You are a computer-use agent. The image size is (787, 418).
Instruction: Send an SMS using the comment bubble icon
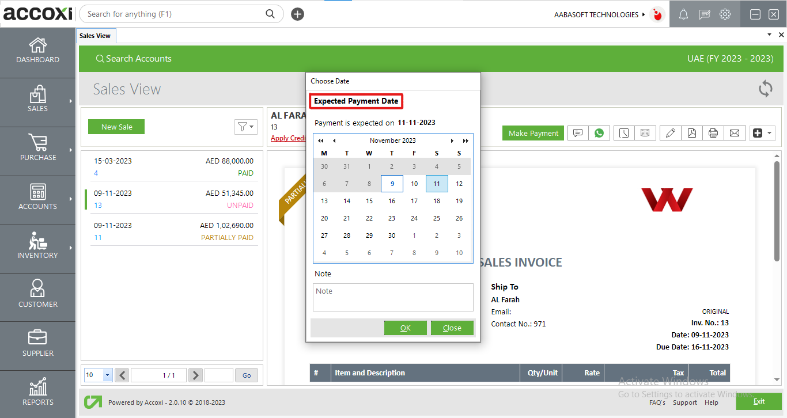tap(577, 132)
